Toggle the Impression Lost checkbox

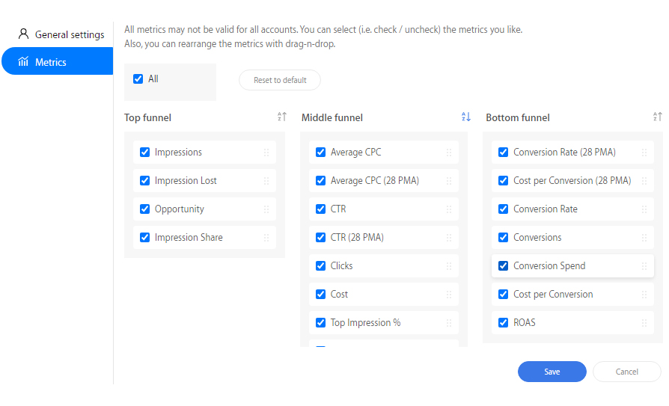[x=144, y=181]
